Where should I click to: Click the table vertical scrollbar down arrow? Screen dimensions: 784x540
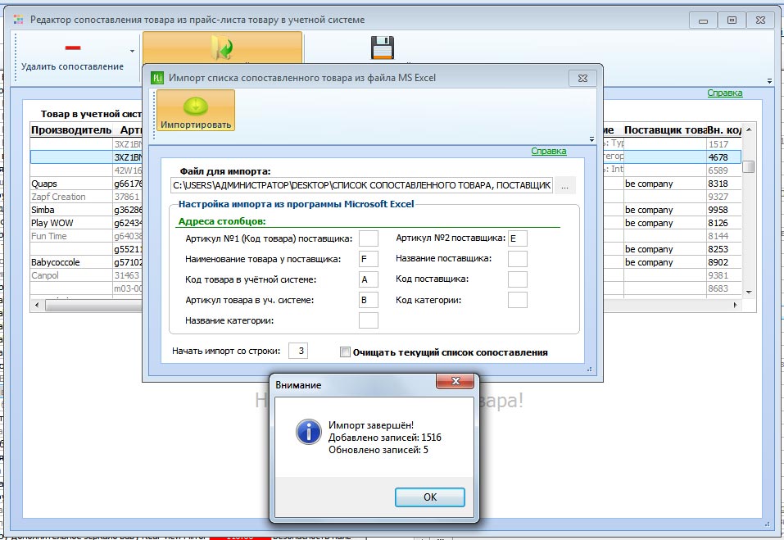click(749, 292)
